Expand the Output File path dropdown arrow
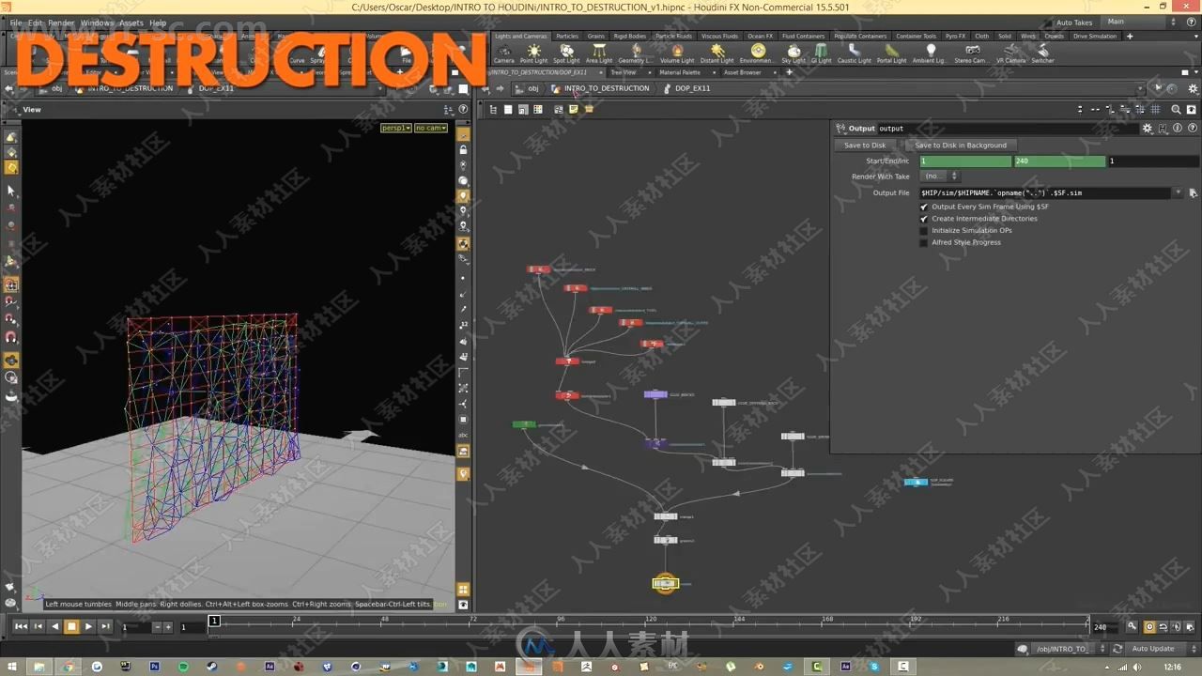 click(1179, 192)
